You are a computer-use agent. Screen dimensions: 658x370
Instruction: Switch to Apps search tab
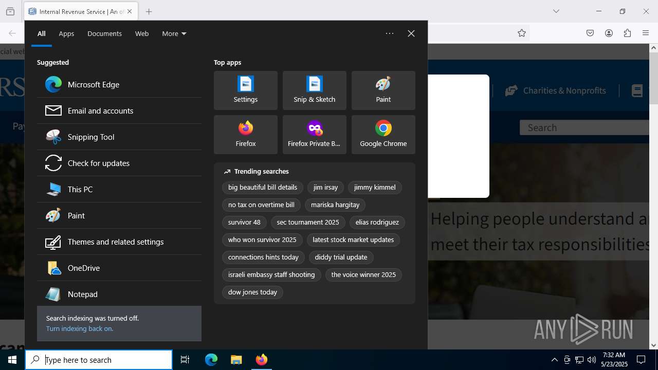[66, 33]
